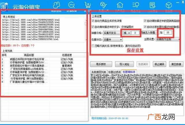Image resolution: width=185 pixels, height=125 pixels.
Task: Switch to the 失败原因列表 tab
Action: click(99, 72)
